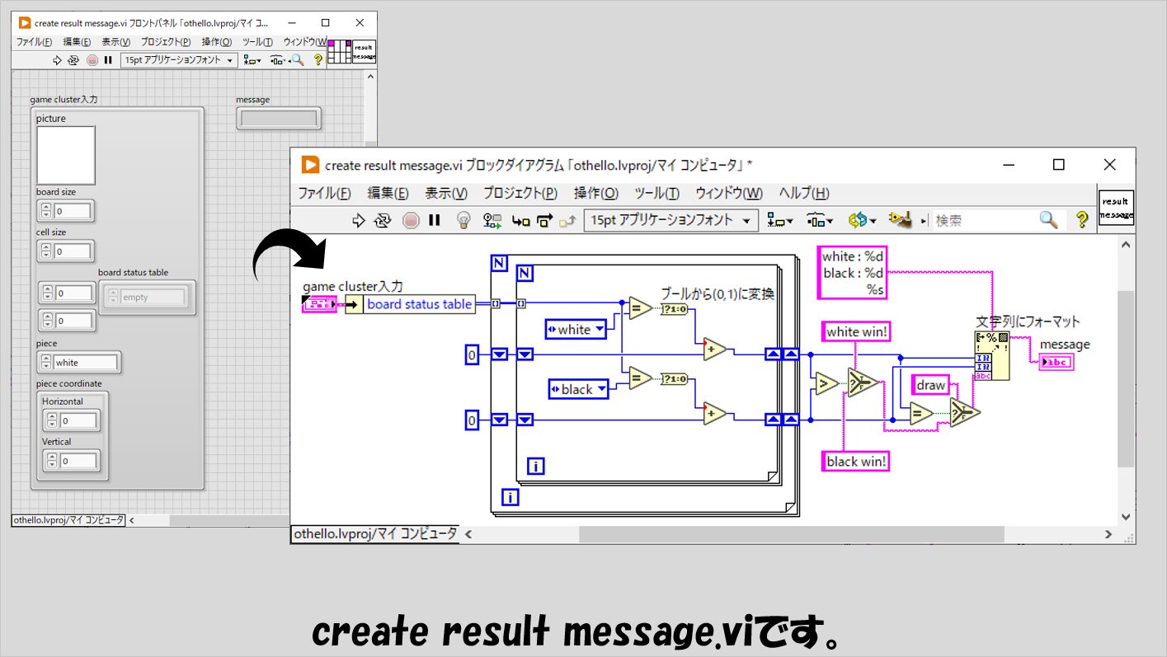The width and height of the screenshot is (1167, 657).
Task: Open Context Help question mark icon
Action: (1081, 220)
